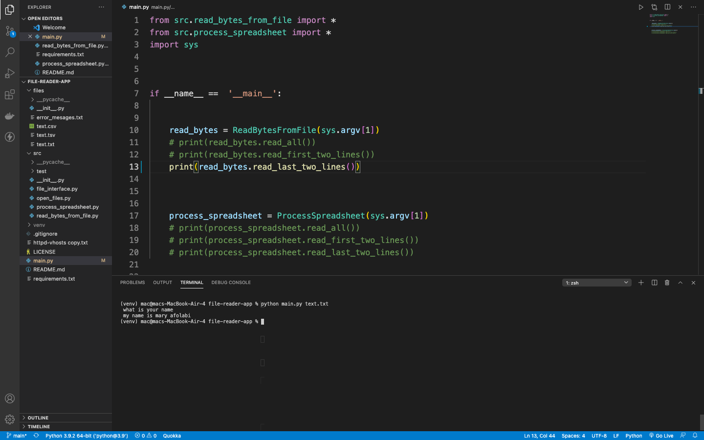Viewport: 704px width, 440px height.
Task: Open the Accounts icon in activity bar
Action: pyautogui.click(x=10, y=398)
